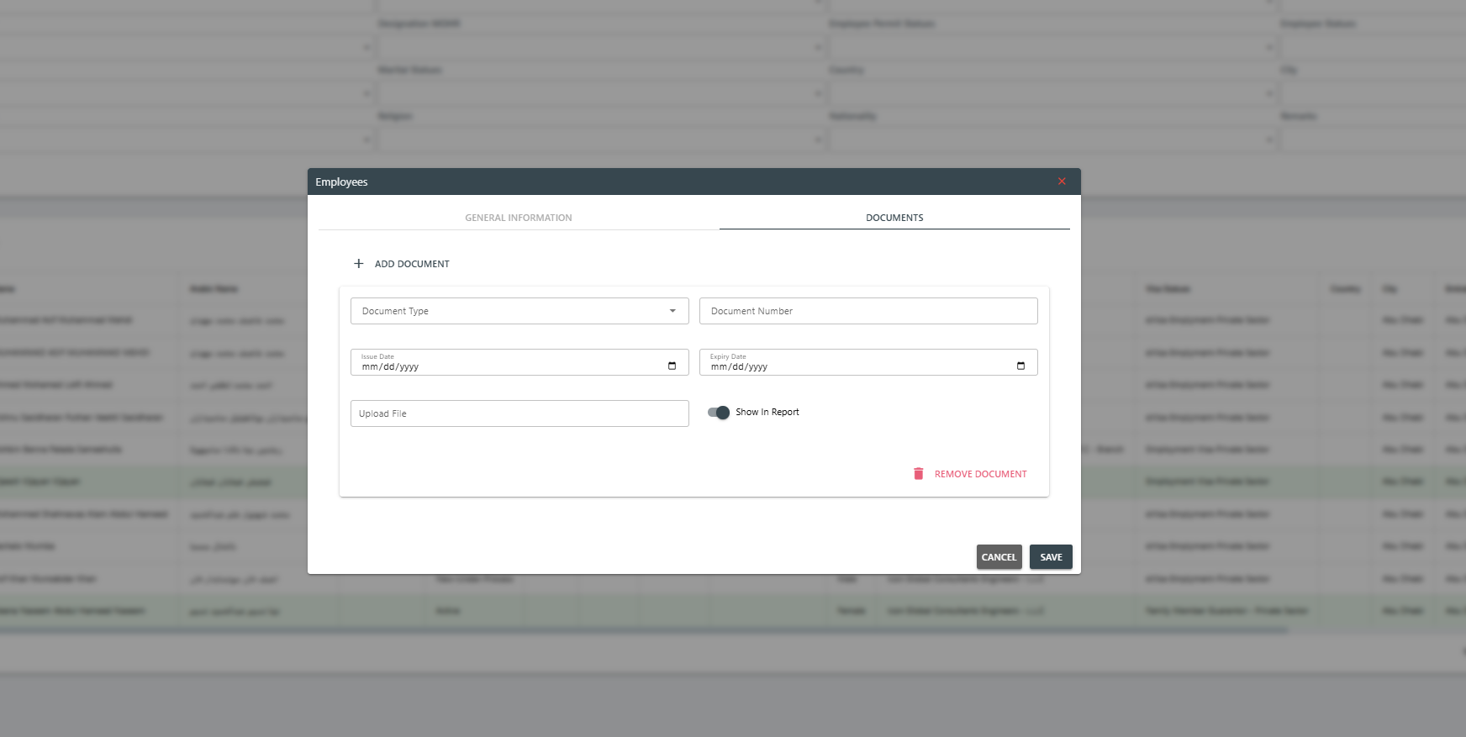
Task: Click the year segment of Expiry Date
Action: (757, 367)
